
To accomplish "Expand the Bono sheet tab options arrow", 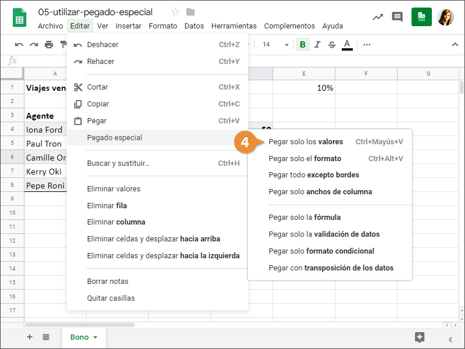I will 95,337.
